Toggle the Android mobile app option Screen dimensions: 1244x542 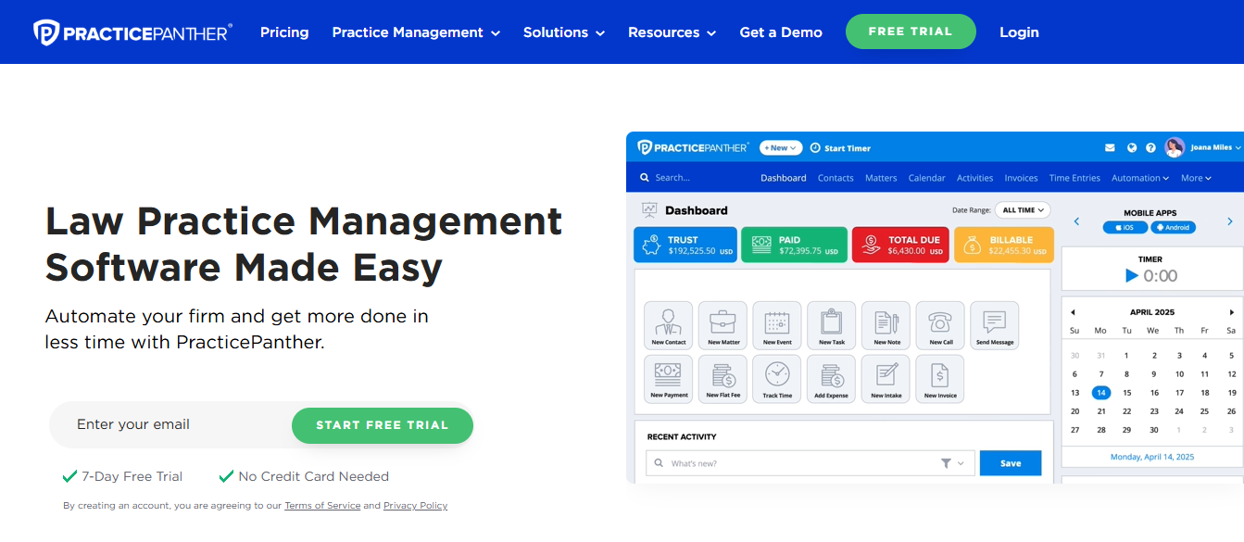click(1172, 227)
